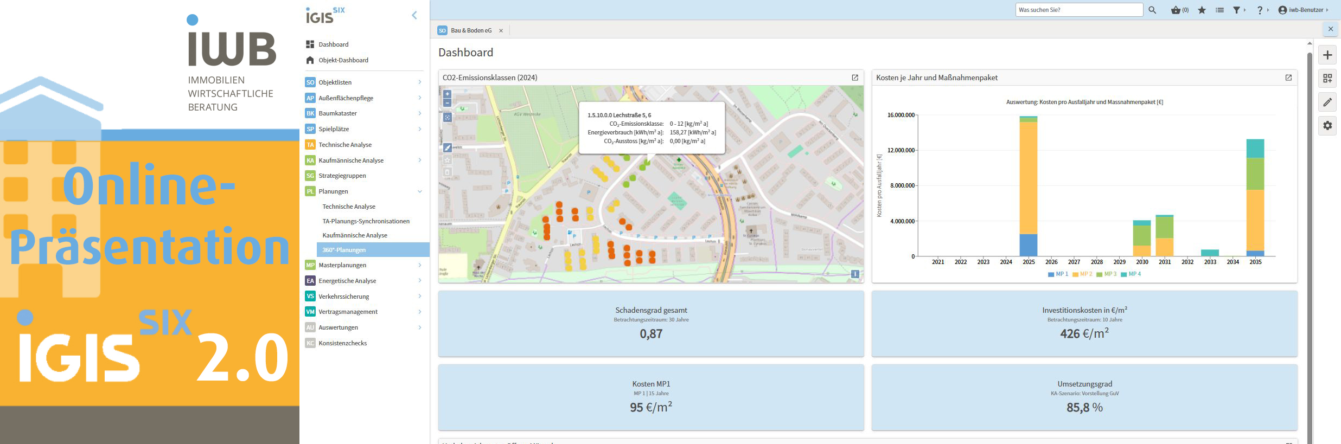Click the 'Was suchen Sie?' search field
This screenshot has height=444, width=1341.
(1079, 10)
